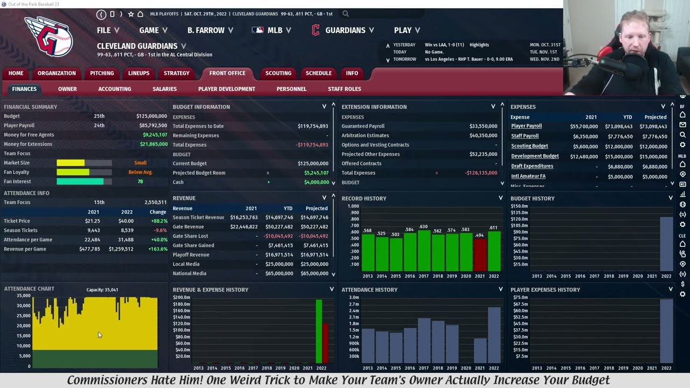Click the CLE transactions arrows icon
This screenshot has height=388, width=690.
(x=682, y=274)
